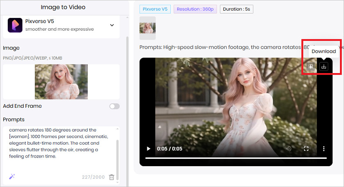Click the PNG/JPG/JPEG/WEBP format hint

pos(32,58)
